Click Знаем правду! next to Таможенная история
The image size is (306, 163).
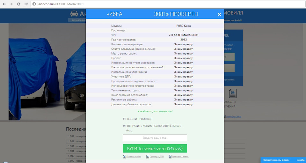pos(184,90)
